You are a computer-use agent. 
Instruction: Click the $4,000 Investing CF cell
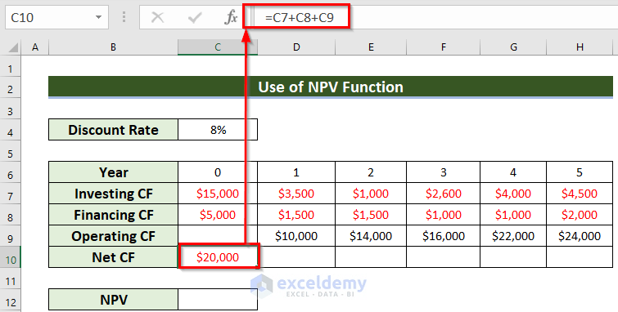pyautogui.click(x=513, y=194)
